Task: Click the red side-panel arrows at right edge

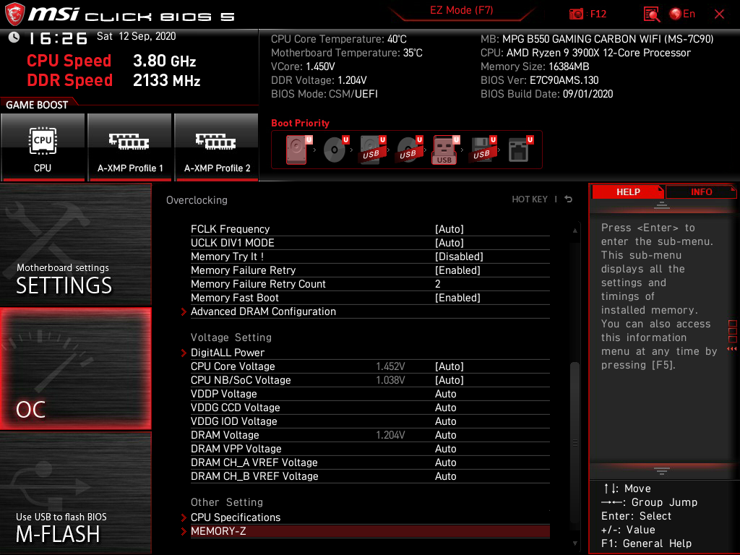Action: coord(732,349)
